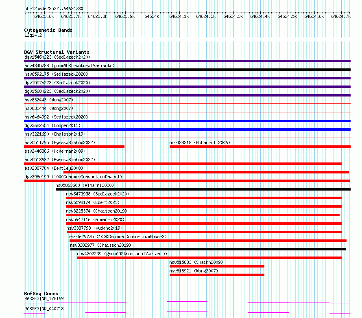Click the blue bar under dgv2682n54
Viewport: 362px width, 318px height.
pos(187,129)
